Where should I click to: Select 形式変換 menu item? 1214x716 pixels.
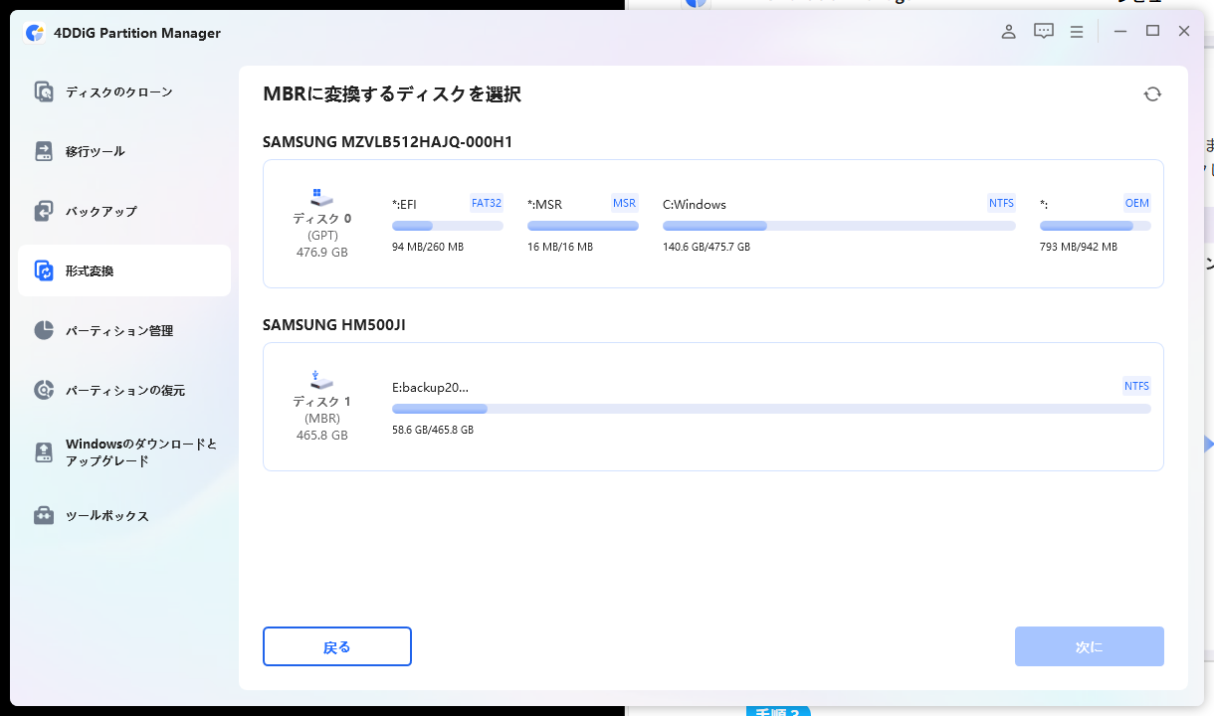coord(124,270)
